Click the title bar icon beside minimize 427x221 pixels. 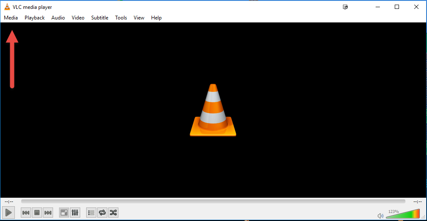346,7
